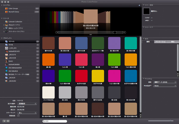The image size is (179, 124).
Task: Expand the iPhotoライブラリ tree item
Action: (x=4, y=25)
